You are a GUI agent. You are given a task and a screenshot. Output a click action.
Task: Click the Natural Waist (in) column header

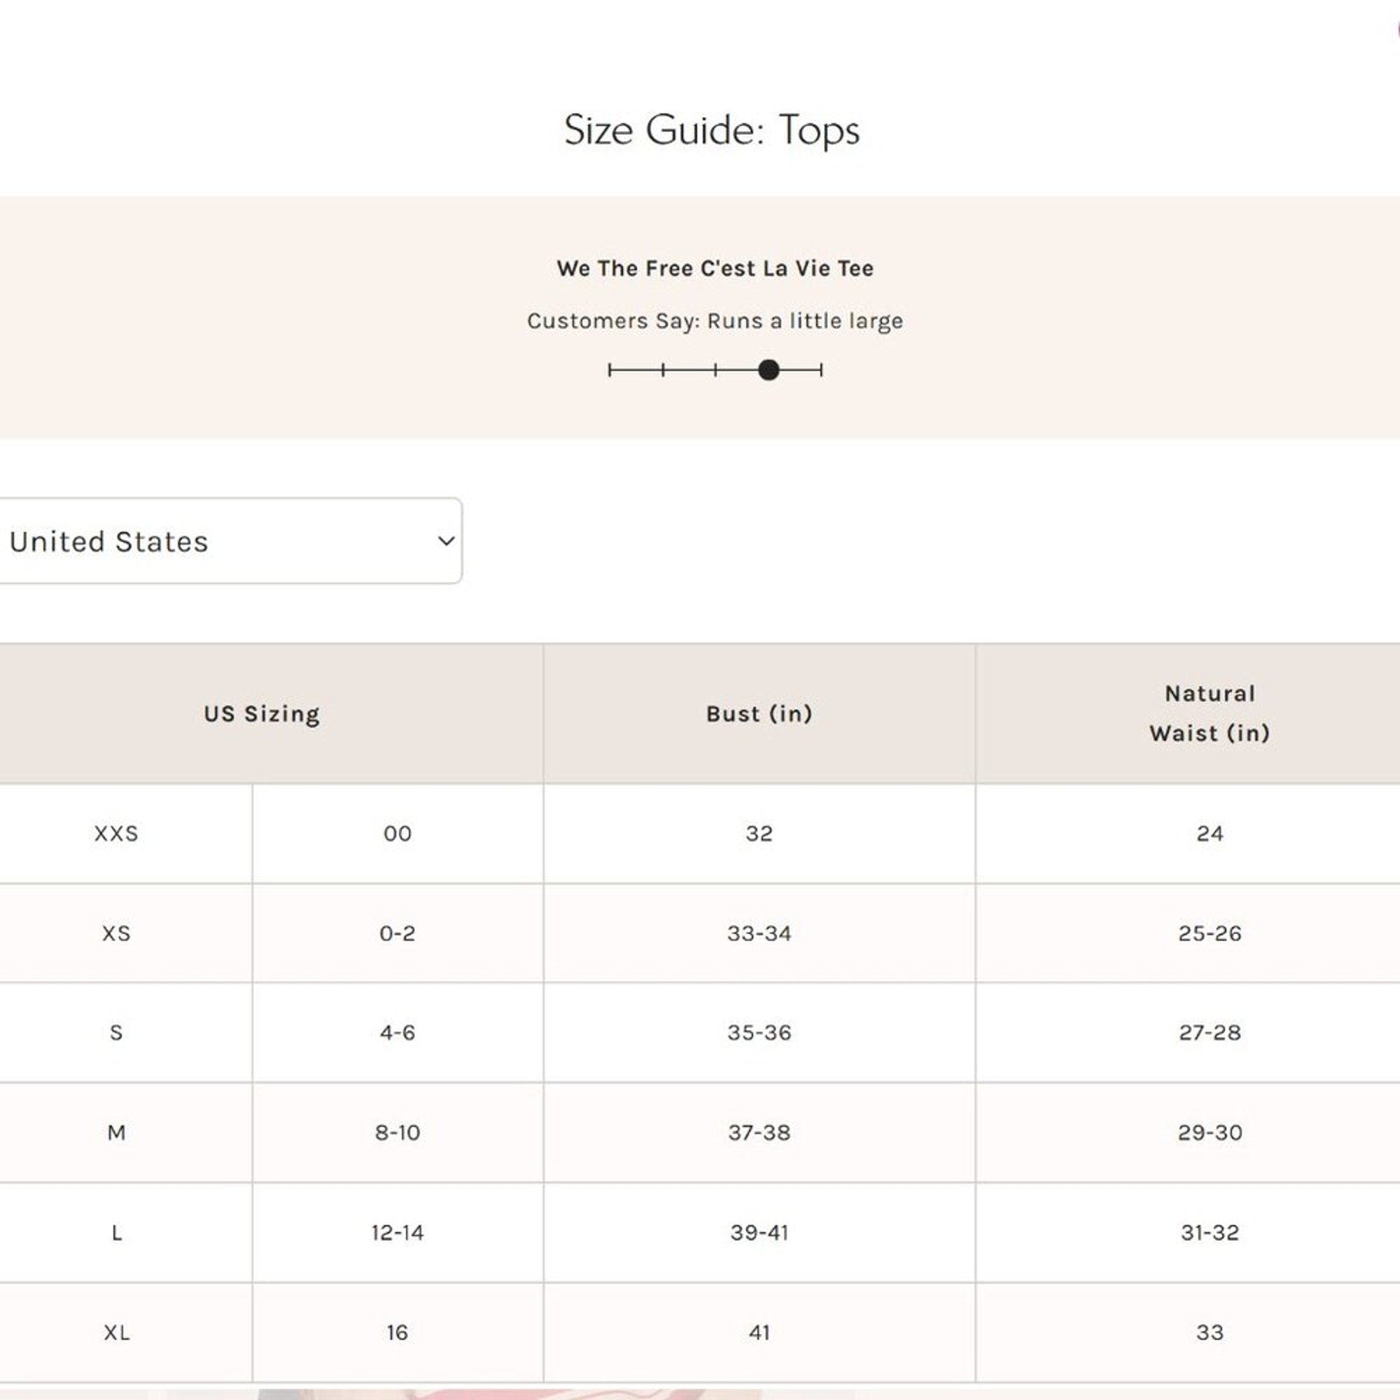(x=1209, y=713)
